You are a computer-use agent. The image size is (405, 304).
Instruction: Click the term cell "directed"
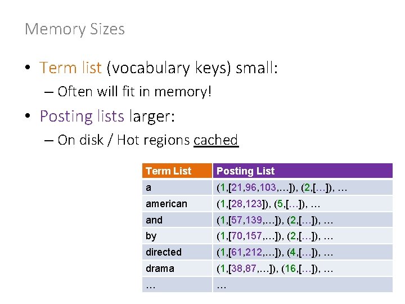coord(164,252)
